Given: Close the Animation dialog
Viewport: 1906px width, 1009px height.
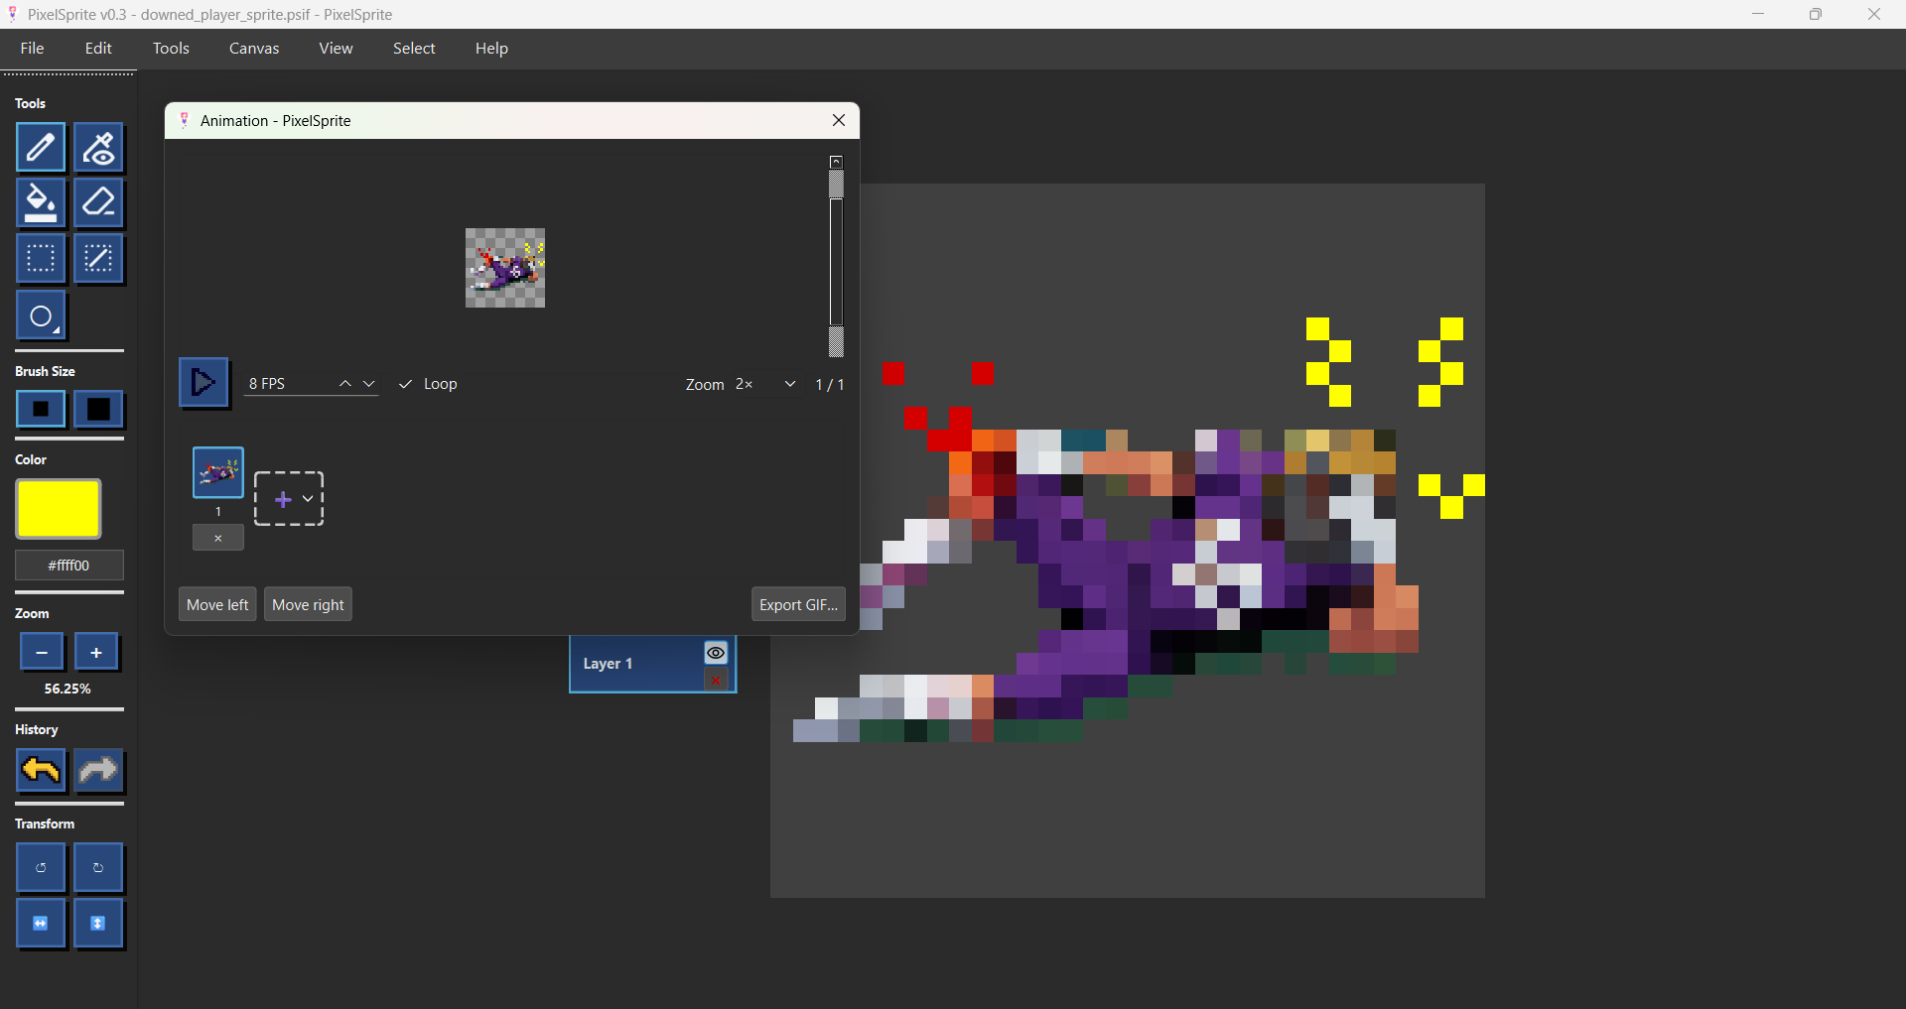Looking at the screenshot, I should 839,120.
